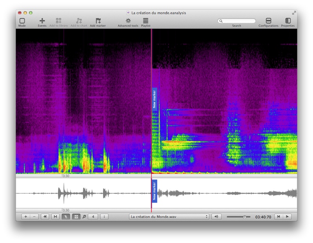Click inside the Search field
The image size is (313, 243).
[237, 21]
